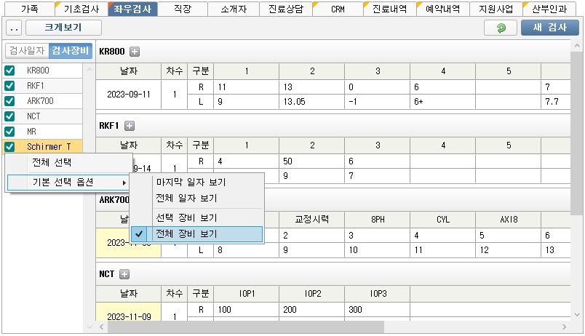Toggle the ARK700 checkbox in device list
The image size is (585, 336).
click(10, 101)
